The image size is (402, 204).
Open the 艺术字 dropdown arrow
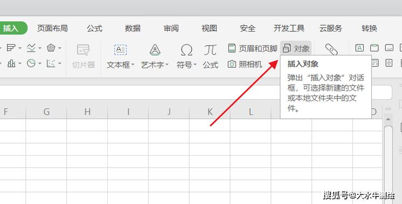(x=167, y=64)
